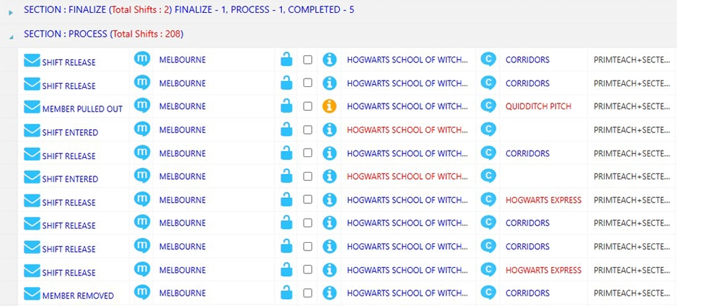This screenshot has height=306, width=715.
Task: Click the 'C' bubble icon in MEMBER REMOVED row
Action: point(488,293)
